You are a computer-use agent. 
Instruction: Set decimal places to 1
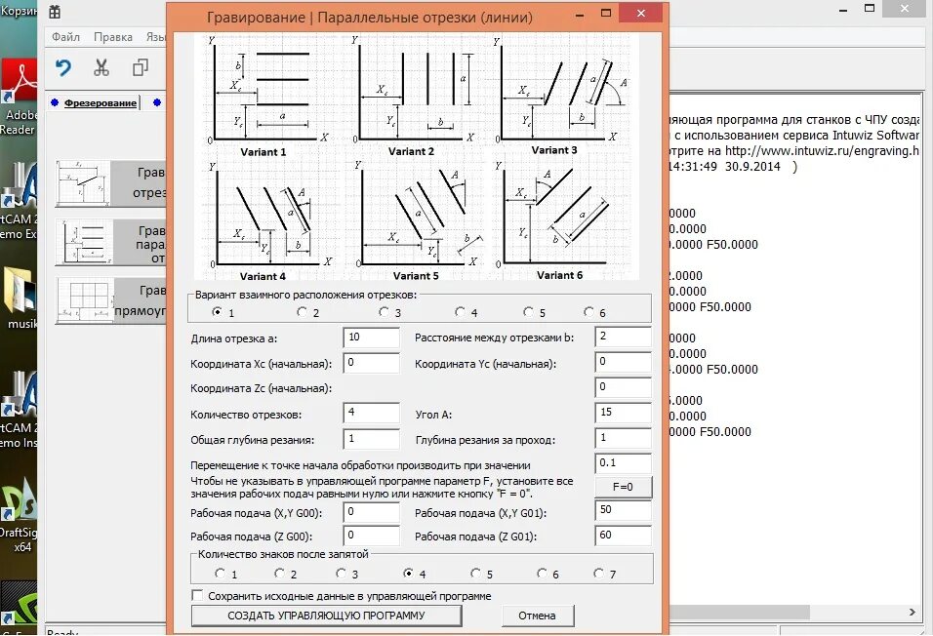pyautogui.click(x=220, y=574)
